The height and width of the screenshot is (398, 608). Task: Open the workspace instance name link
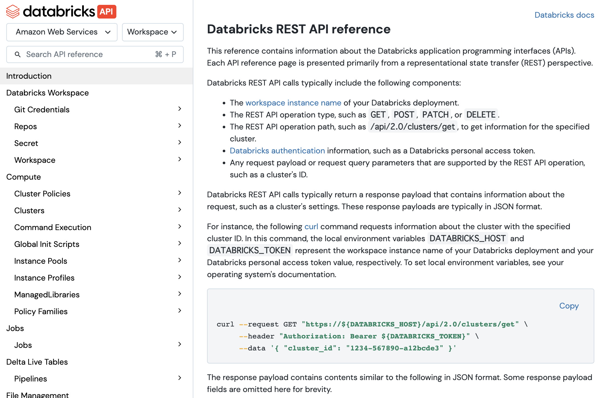click(293, 103)
